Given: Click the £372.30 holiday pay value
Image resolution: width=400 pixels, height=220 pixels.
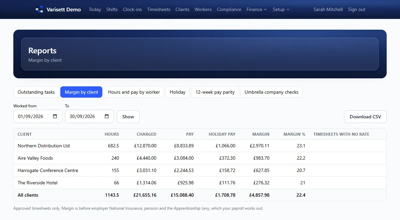Looking at the screenshot, I should click(x=227, y=158).
